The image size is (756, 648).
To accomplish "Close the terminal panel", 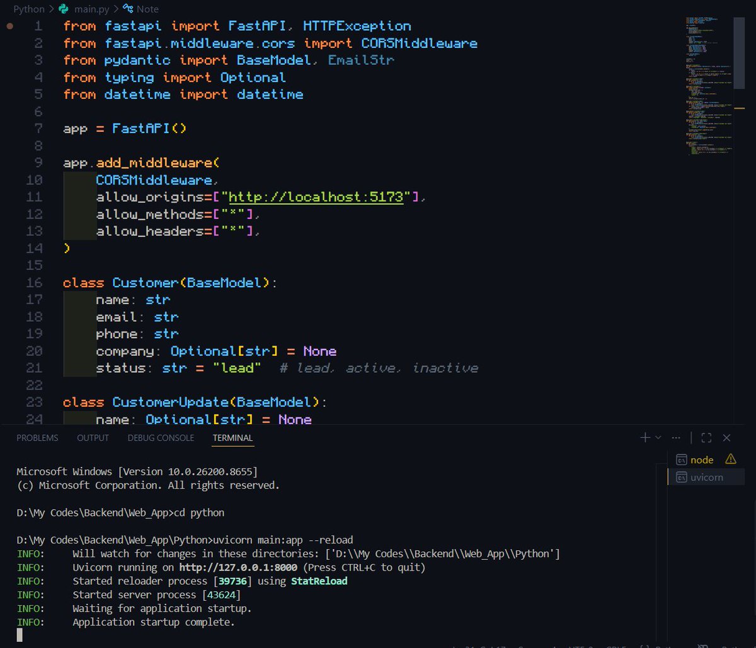I will 726,438.
